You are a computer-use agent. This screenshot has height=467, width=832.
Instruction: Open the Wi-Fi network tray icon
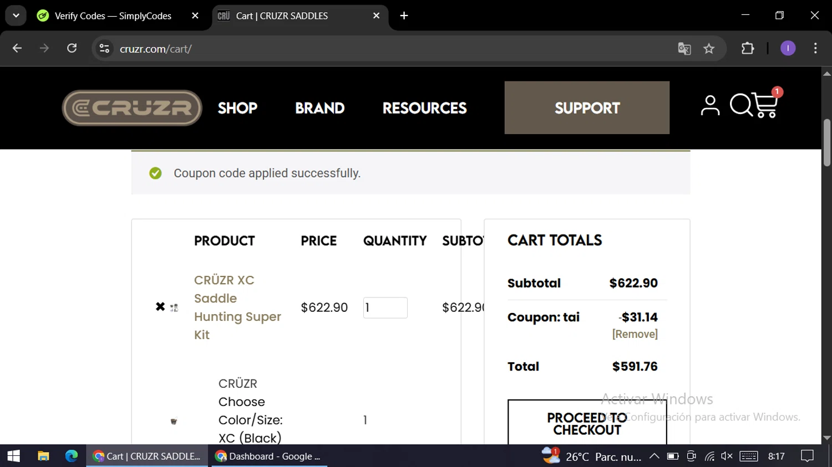709,456
